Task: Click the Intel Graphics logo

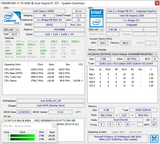Action: (x=96, y=18)
